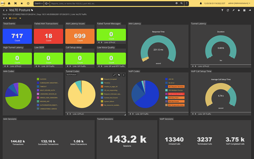Click the Request_Accepted yellow color swatch

pos(102,79)
